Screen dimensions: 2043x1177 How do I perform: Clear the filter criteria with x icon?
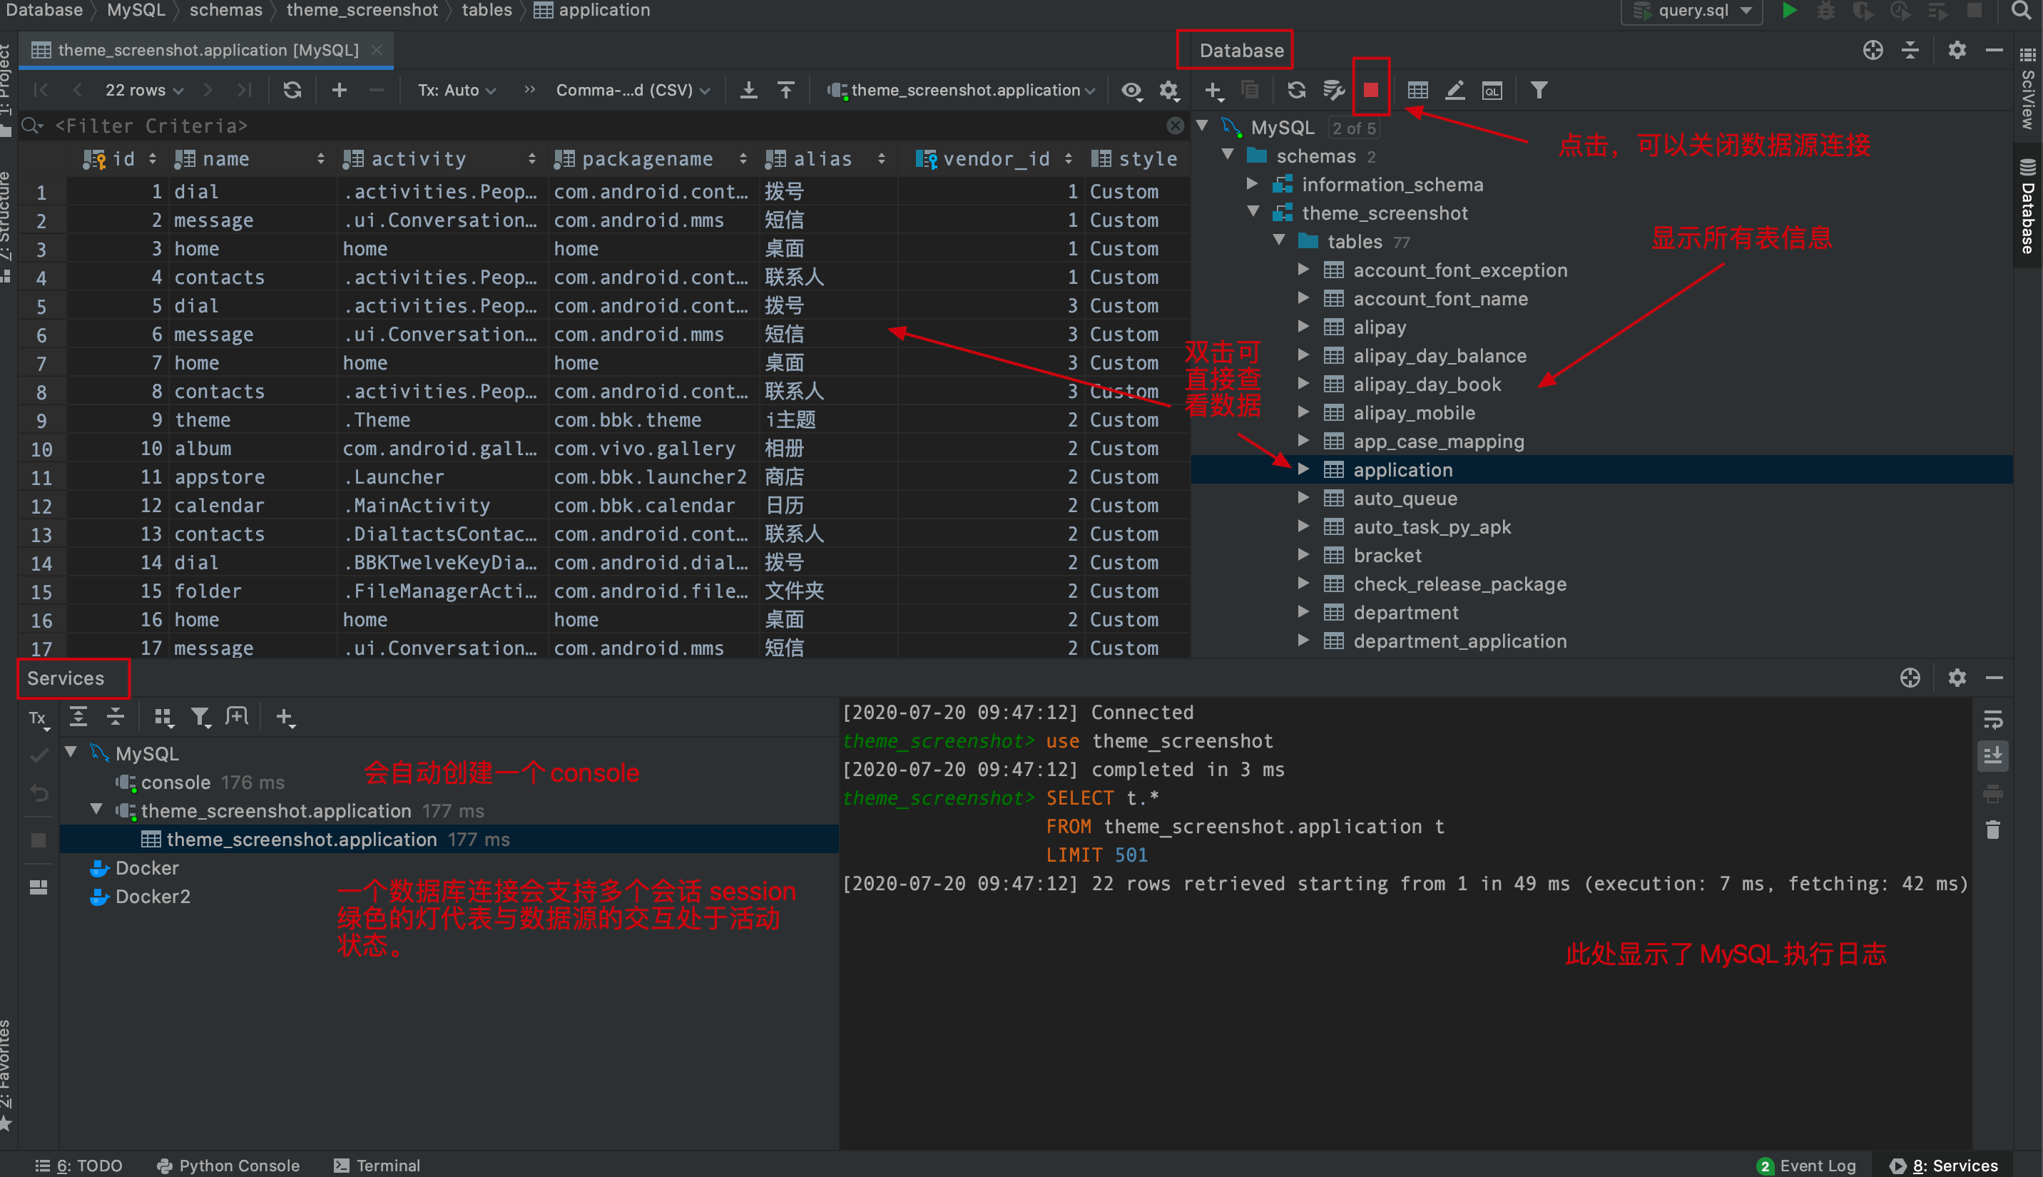(1175, 126)
